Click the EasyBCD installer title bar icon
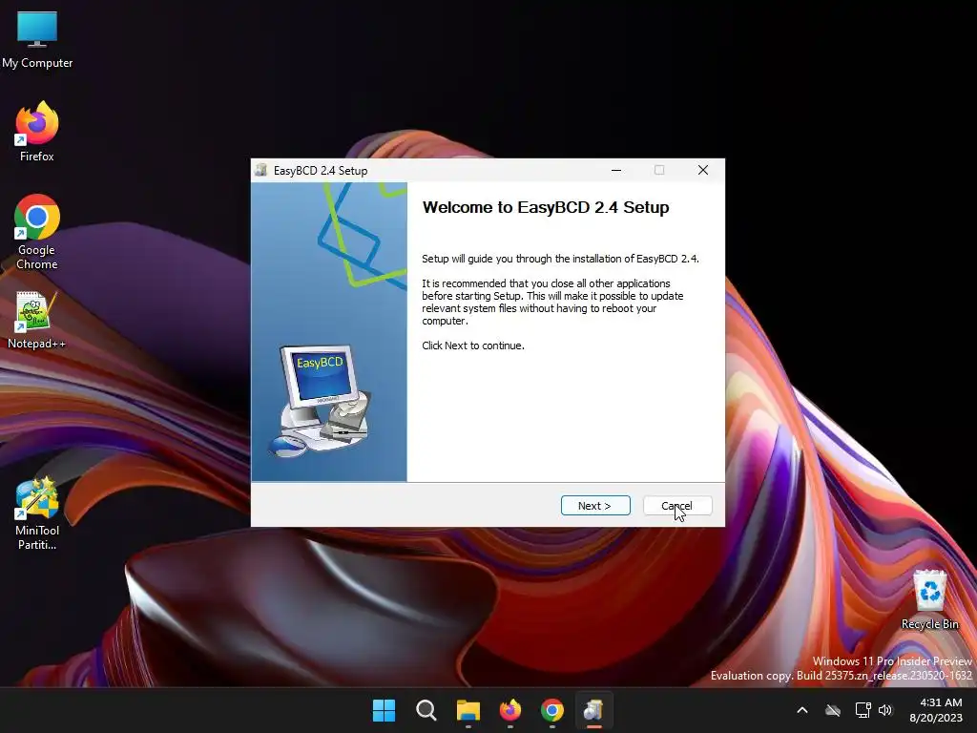Image resolution: width=977 pixels, height=733 pixels. (x=261, y=170)
